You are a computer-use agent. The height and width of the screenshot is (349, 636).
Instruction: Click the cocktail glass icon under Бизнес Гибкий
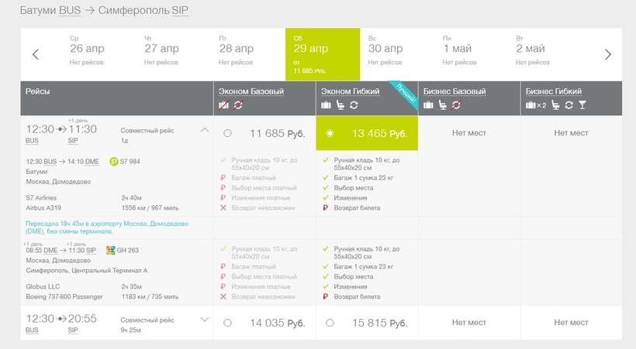[582, 105]
